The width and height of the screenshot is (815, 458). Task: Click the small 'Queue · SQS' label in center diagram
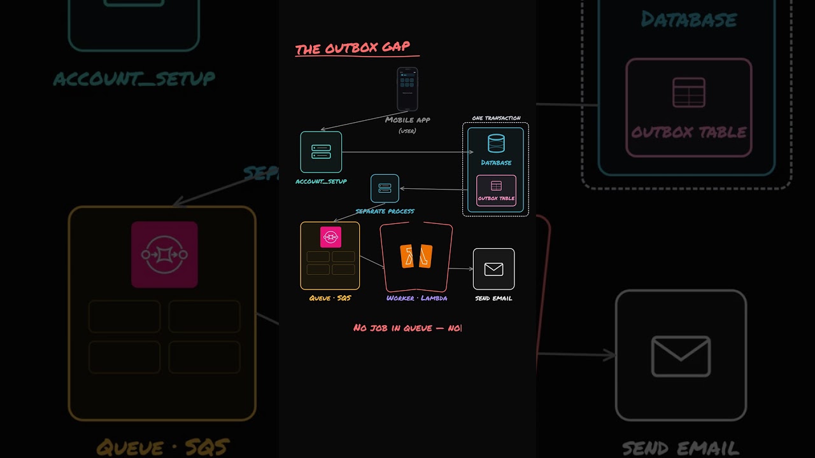coord(330,298)
